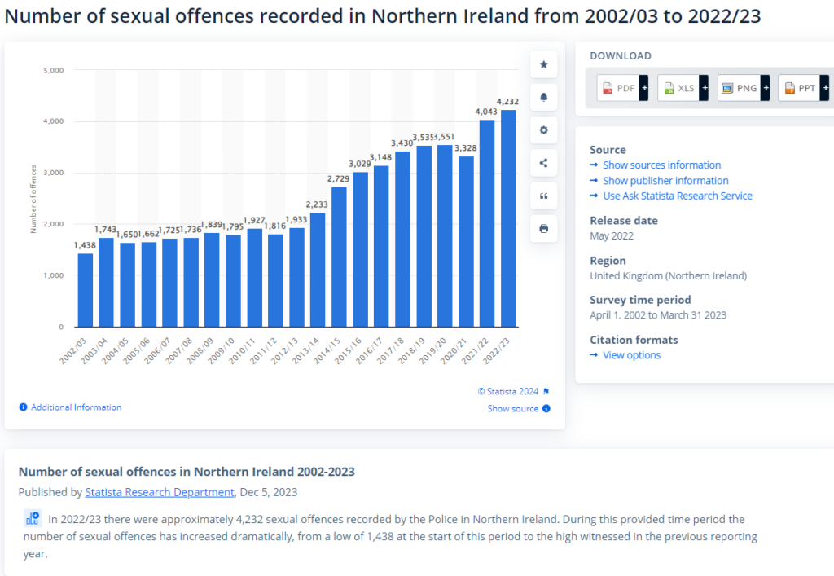
Task: Download chart as PDF
Action: click(x=617, y=88)
